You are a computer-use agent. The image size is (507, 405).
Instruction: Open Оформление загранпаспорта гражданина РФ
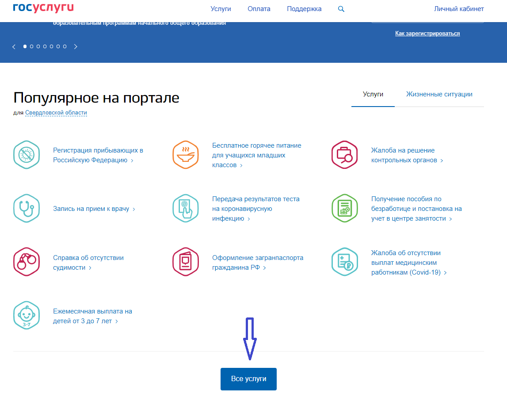coord(258,262)
